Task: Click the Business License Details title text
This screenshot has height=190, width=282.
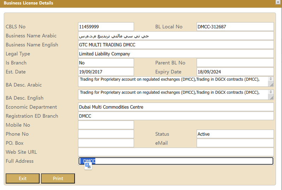Action: pyautogui.click(x=29, y=3)
